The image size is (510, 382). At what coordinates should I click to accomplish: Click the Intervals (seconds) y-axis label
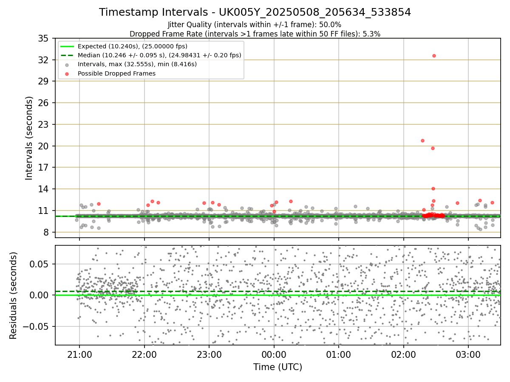[x=29, y=138]
